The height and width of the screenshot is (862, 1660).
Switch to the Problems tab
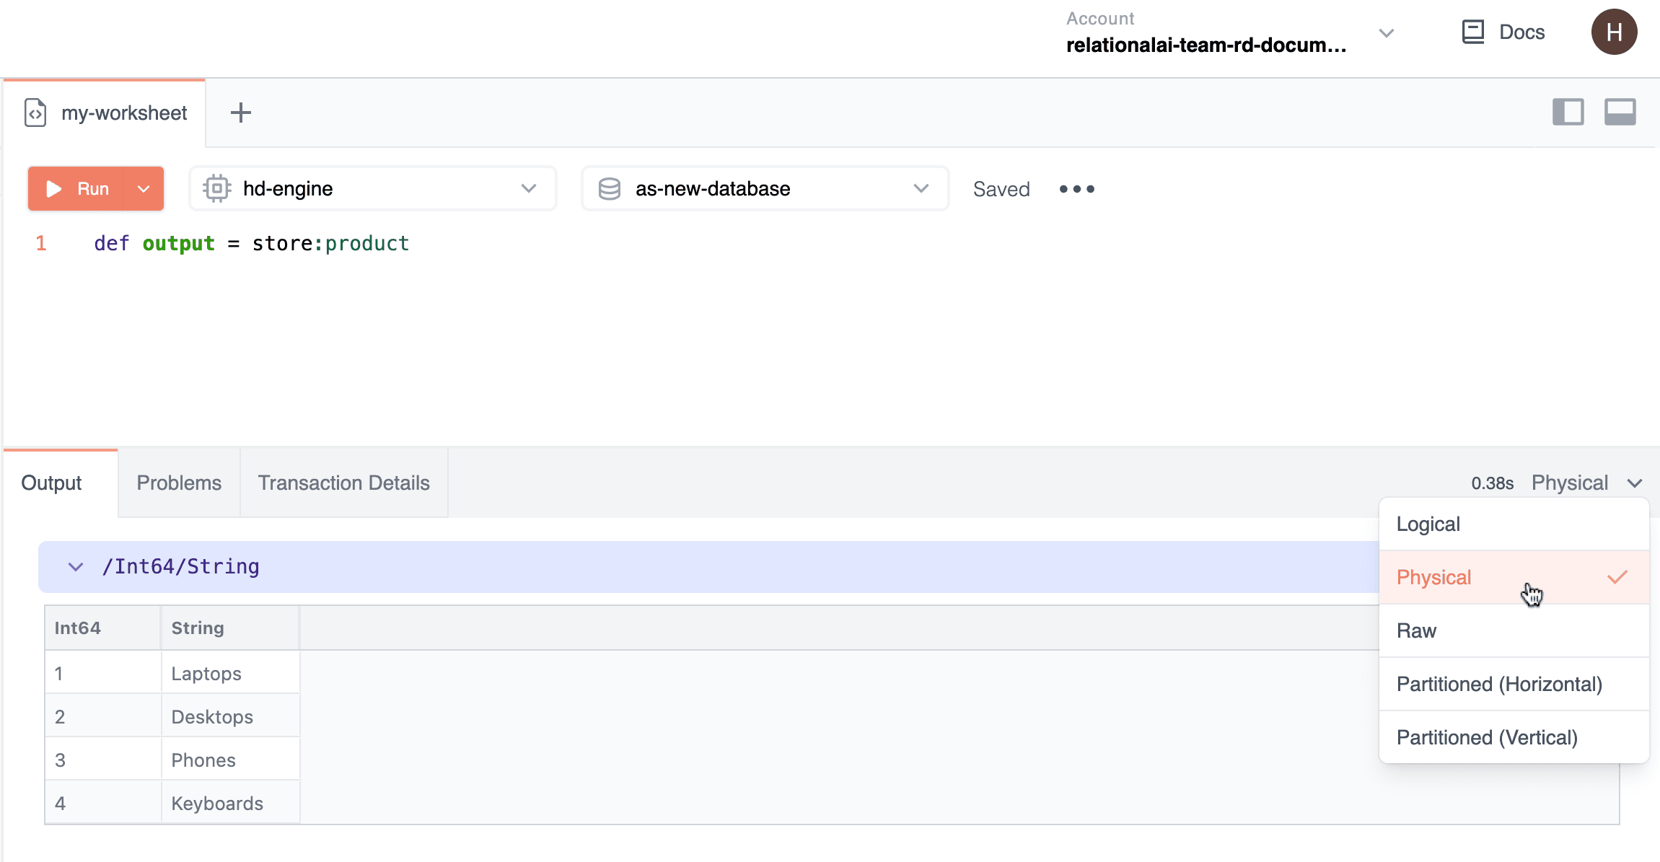click(179, 483)
